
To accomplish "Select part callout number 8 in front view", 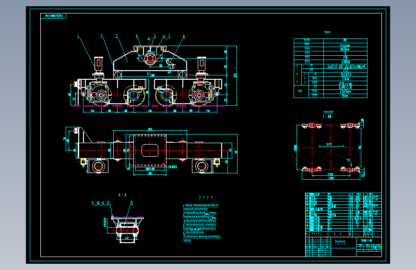I will pyautogui.click(x=184, y=37).
